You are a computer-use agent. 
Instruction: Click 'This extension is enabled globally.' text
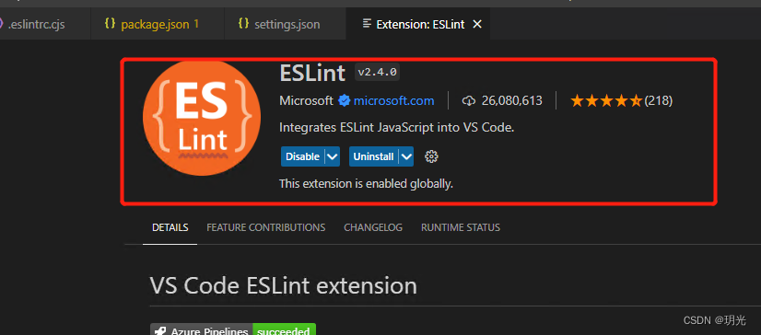pyautogui.click(x=366, y=184)
